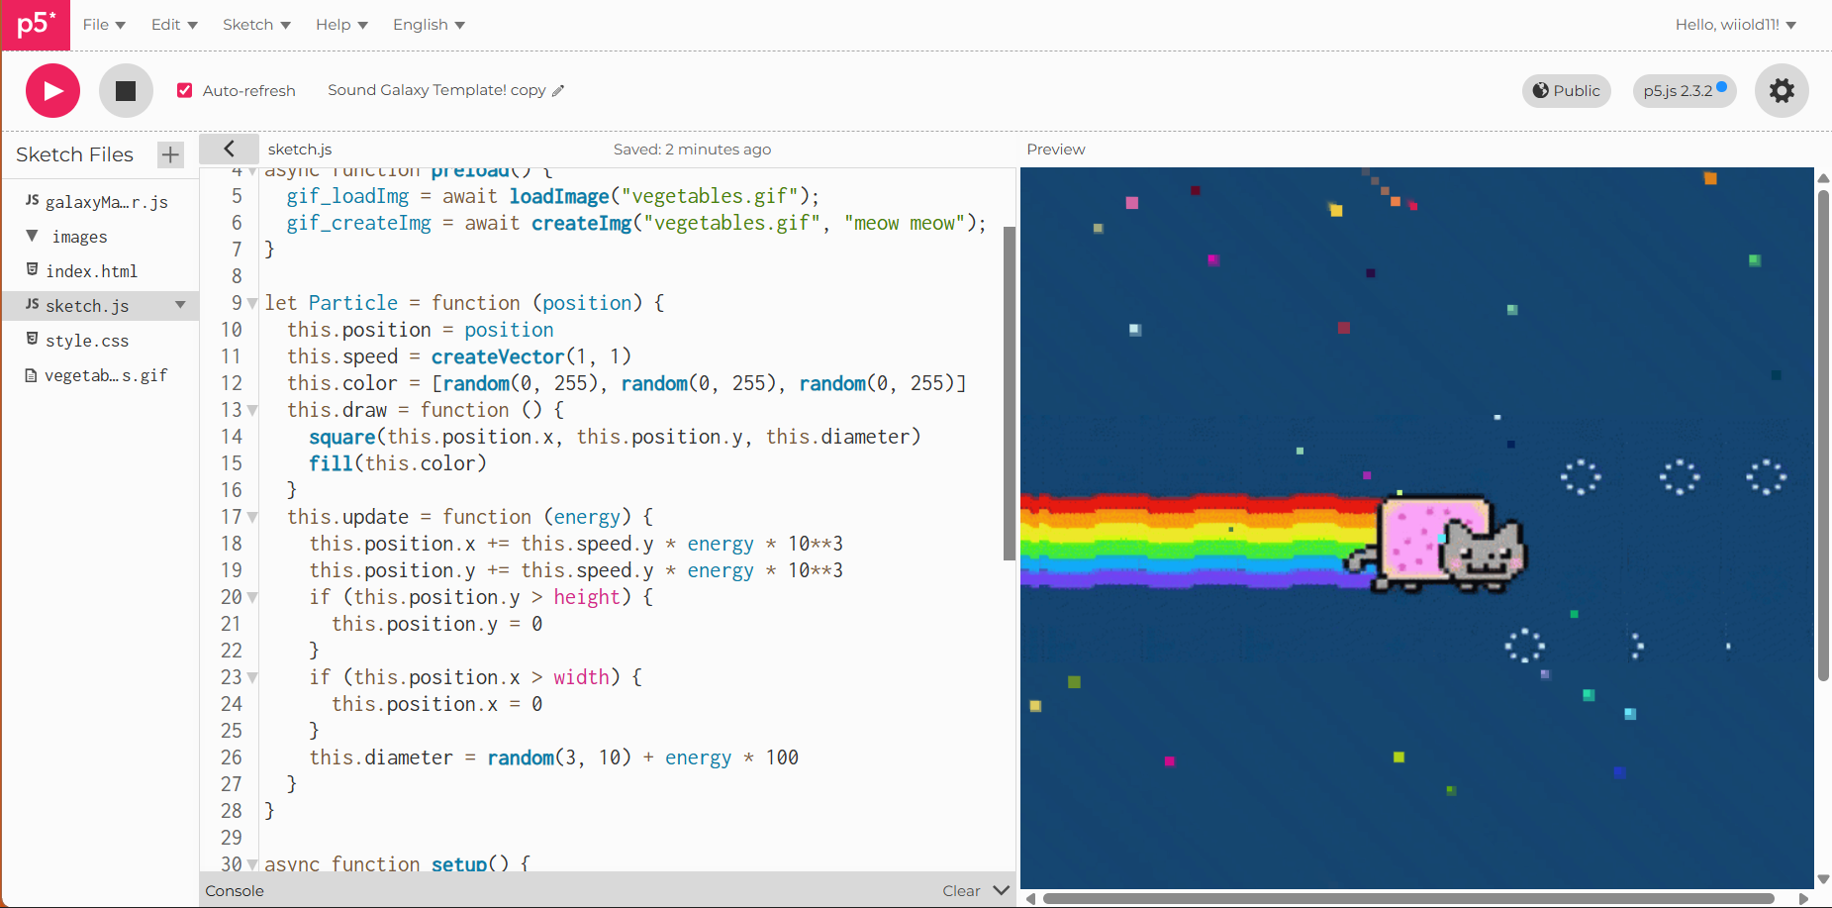The width and height of the screenshot is (1832, 908).
Task: Click the createVector call on line 11
Action: point(497,356)
